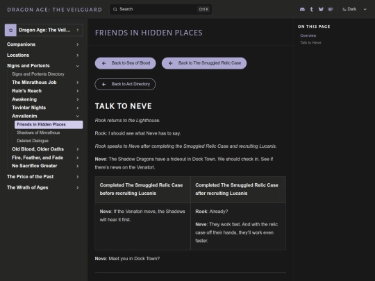Open Shadows of Minrathous page
375x281 pixels.
(38, 133)
